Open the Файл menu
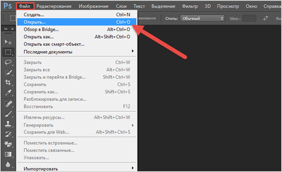The width and height of the screenshot is (282, 172). (x=25, y=6)
